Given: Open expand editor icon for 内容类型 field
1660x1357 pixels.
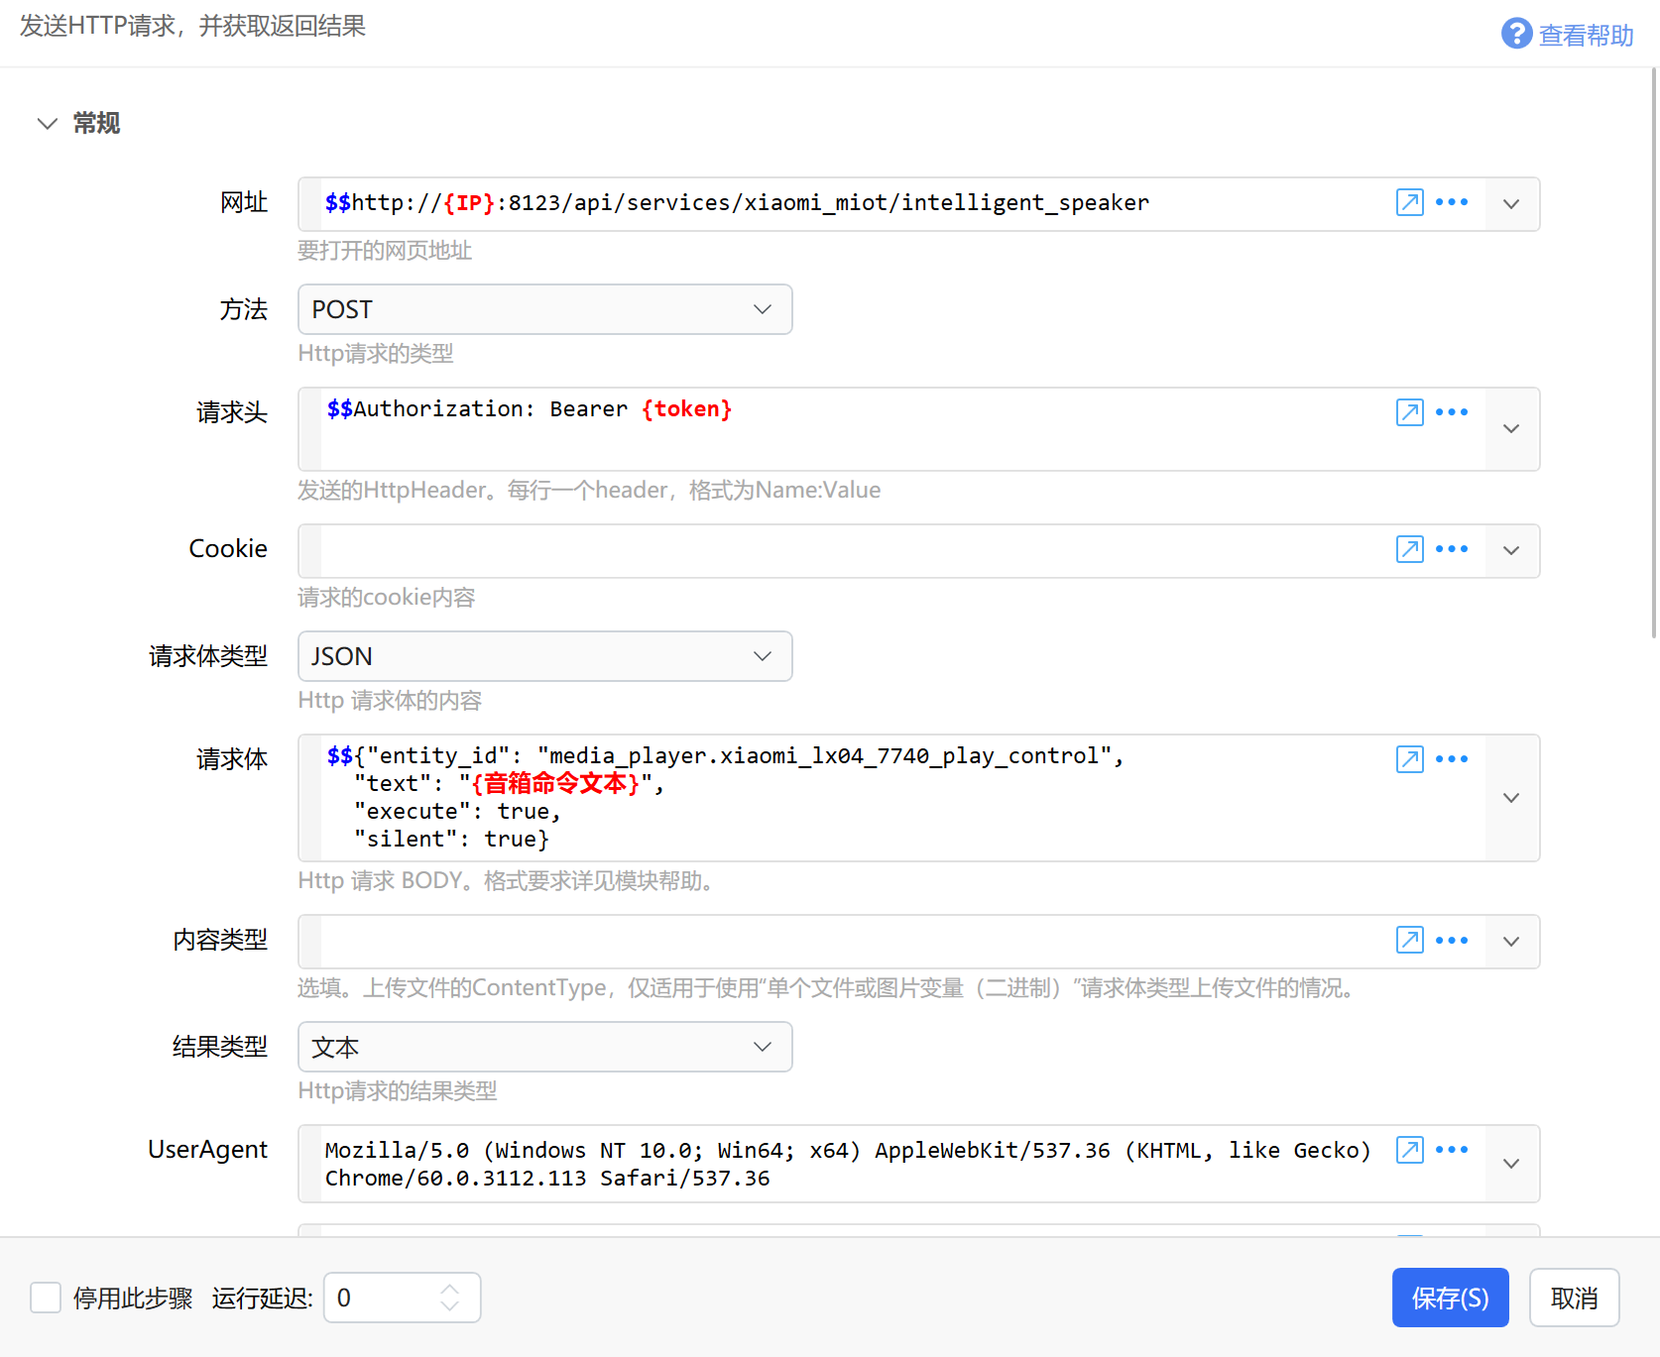Looking at the screenshot, I should coord(1409,940).
